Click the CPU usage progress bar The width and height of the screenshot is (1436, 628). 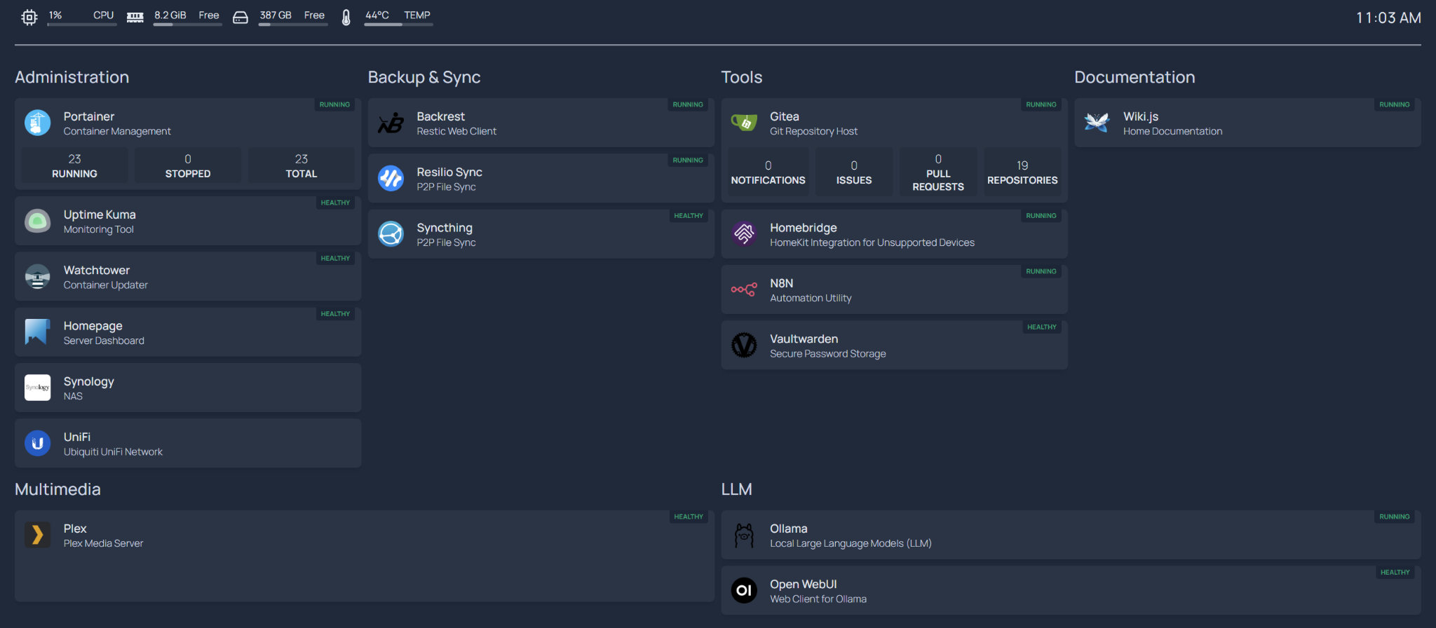click(82, 25)
